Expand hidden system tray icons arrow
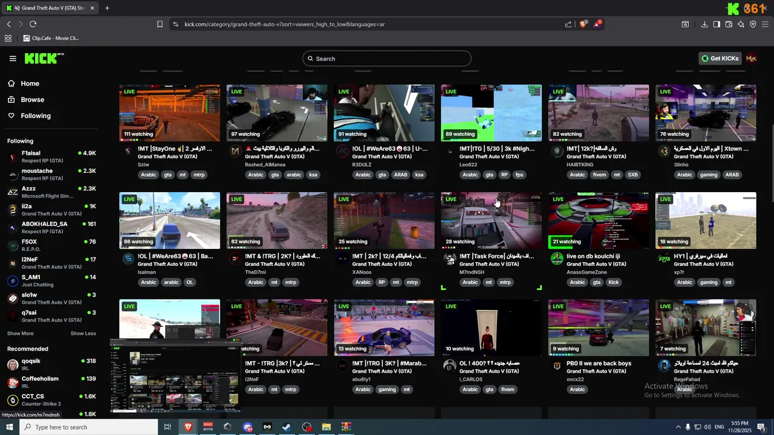The height and width of the screenshot is (435, 774). 678,427
